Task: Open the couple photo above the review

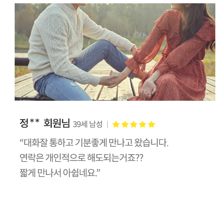Action: (x=115, y=52)
